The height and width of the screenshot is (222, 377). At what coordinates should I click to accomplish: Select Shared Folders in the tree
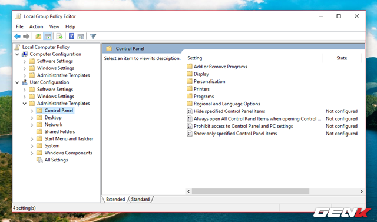coord(59,131)
